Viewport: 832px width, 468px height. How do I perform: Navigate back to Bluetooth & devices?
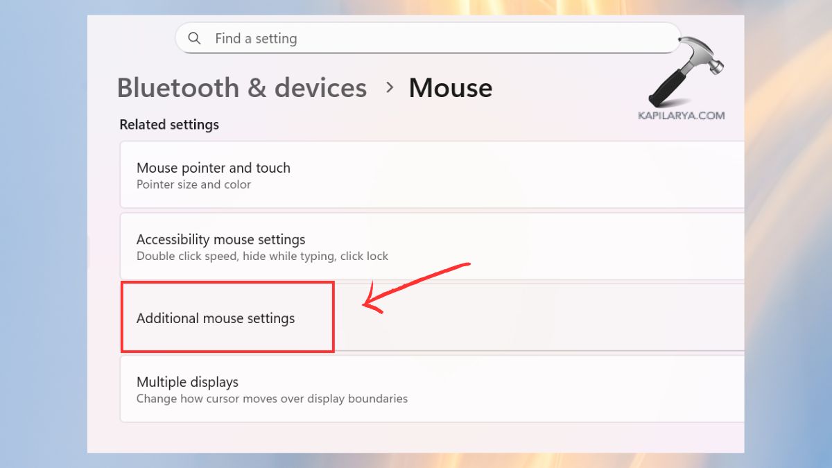241,87
